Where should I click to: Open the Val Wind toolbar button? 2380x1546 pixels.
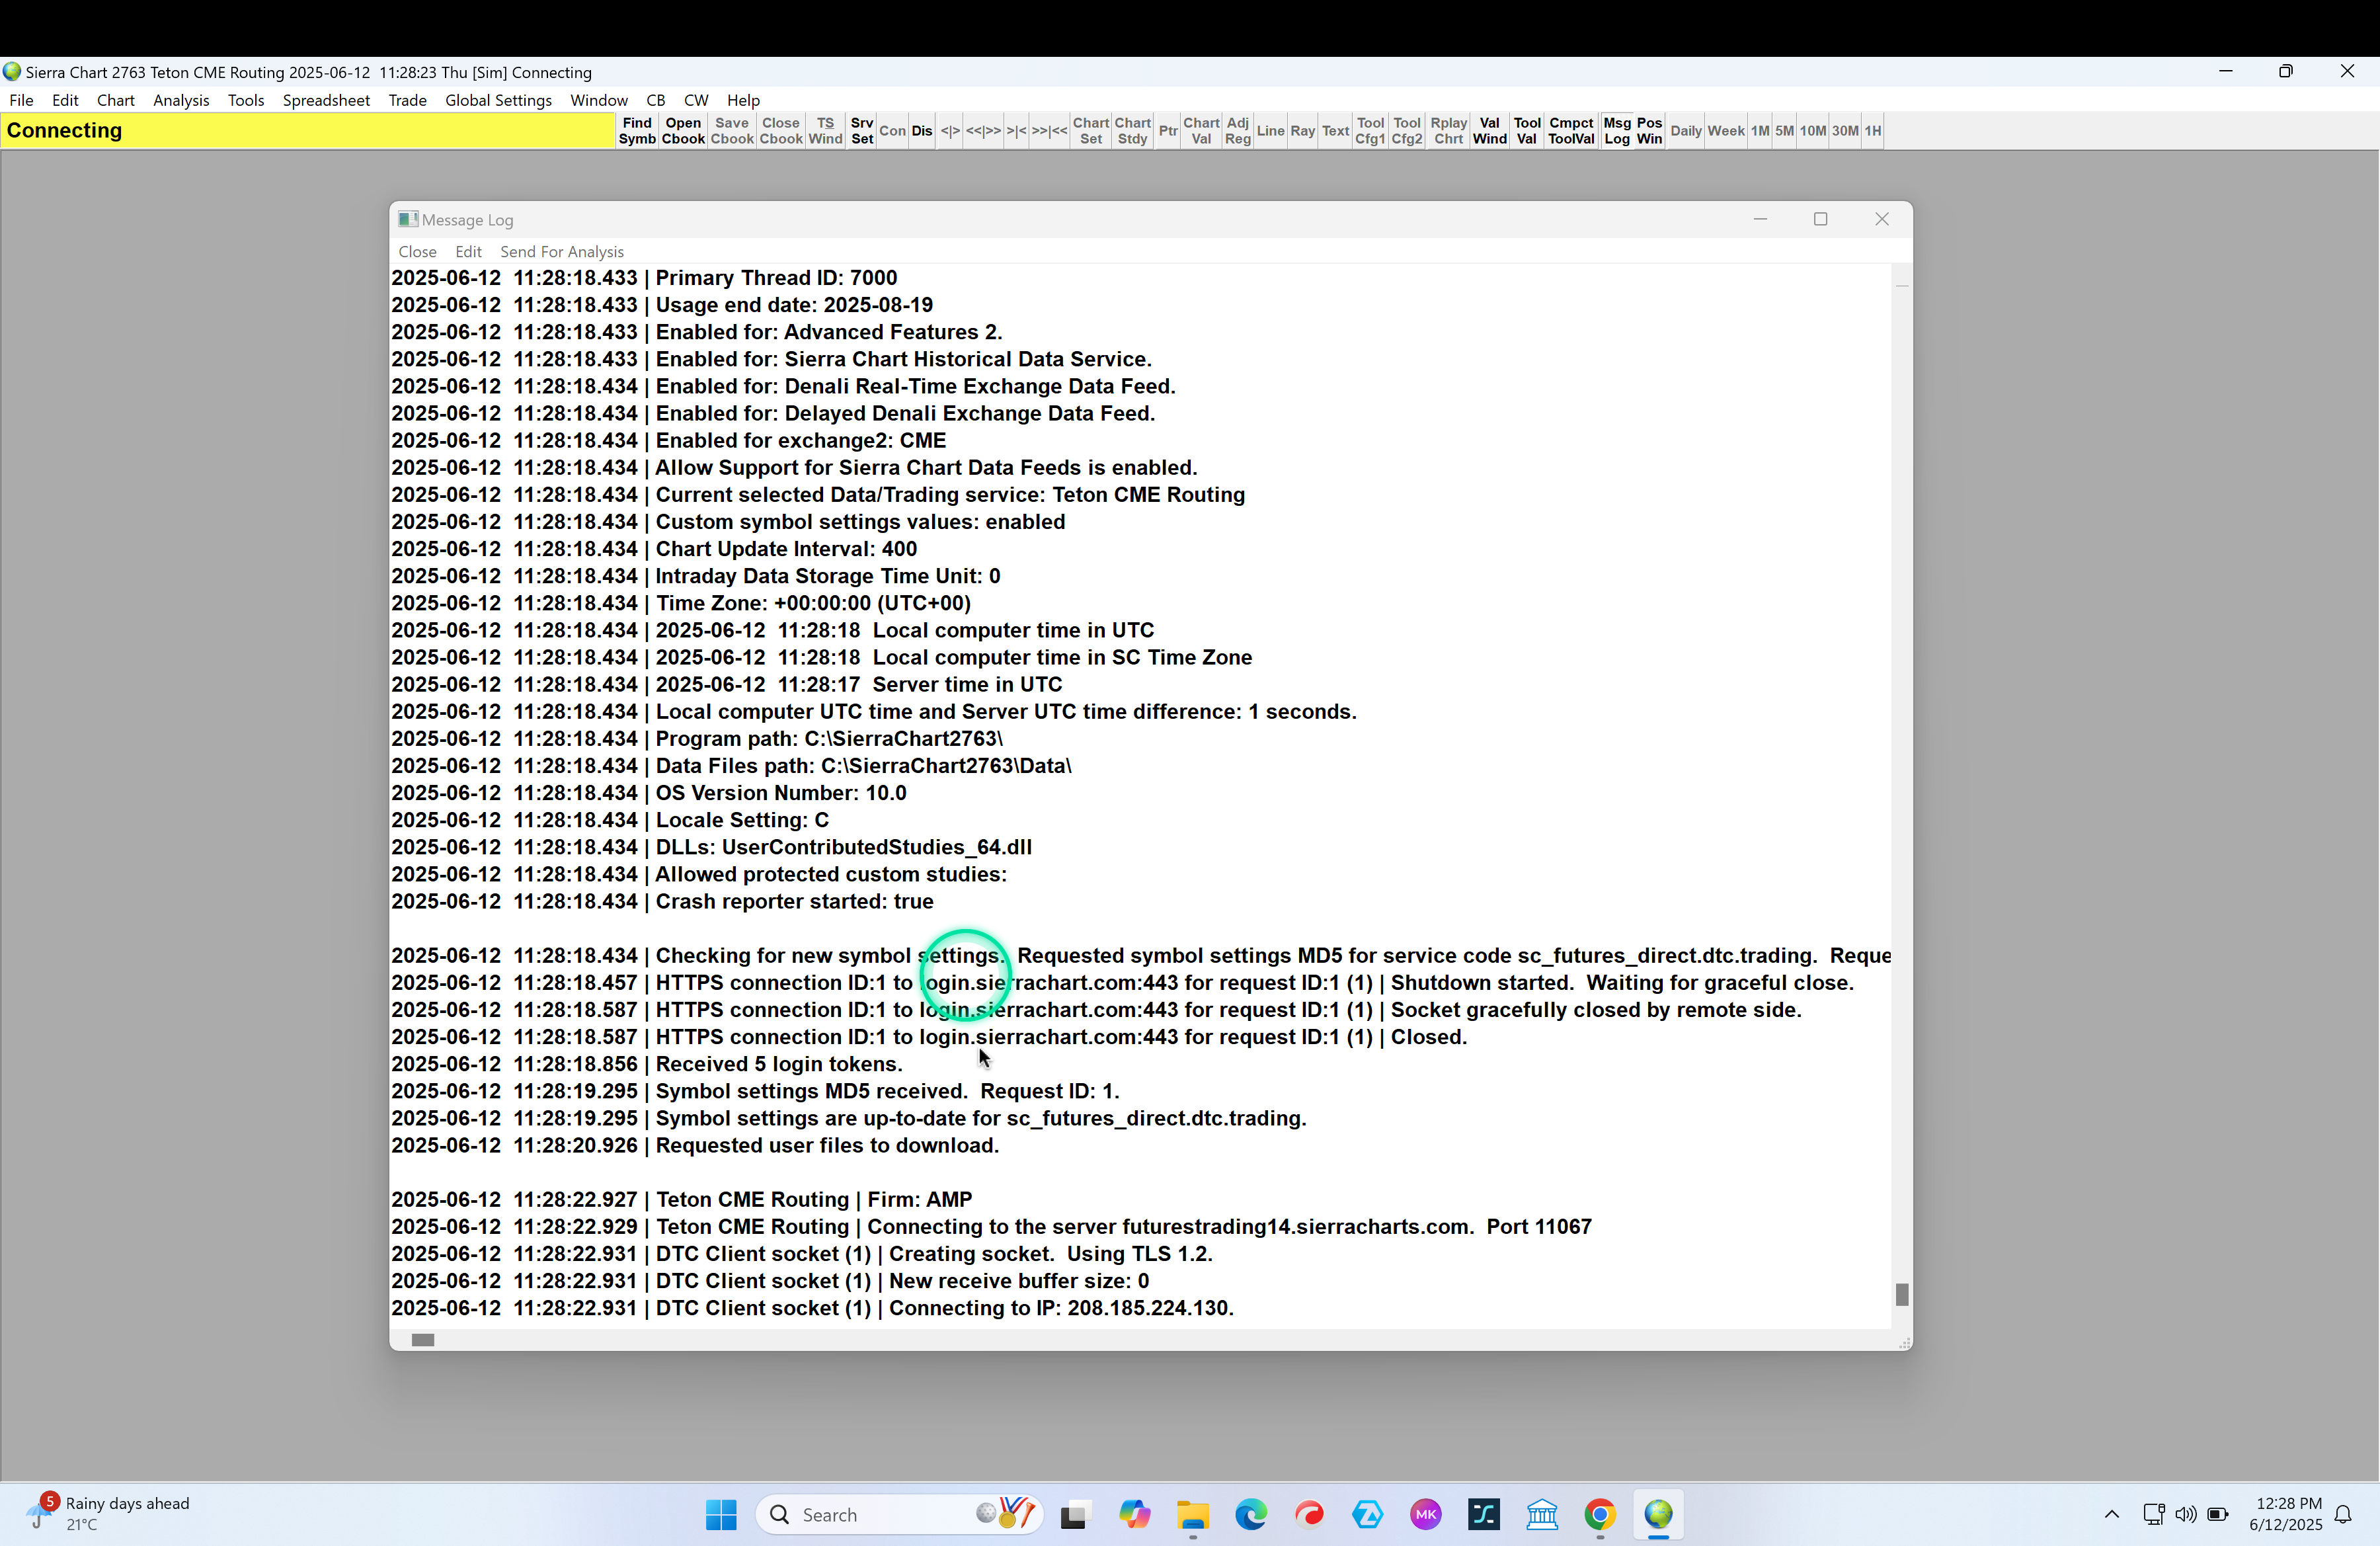coord(1488,131)
